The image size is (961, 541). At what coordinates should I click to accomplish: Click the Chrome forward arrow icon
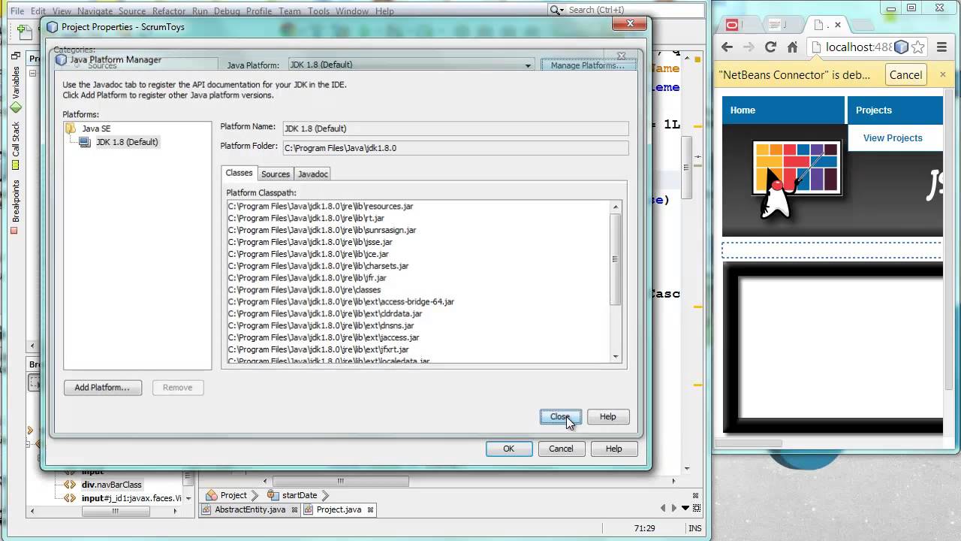click(749, 47)
